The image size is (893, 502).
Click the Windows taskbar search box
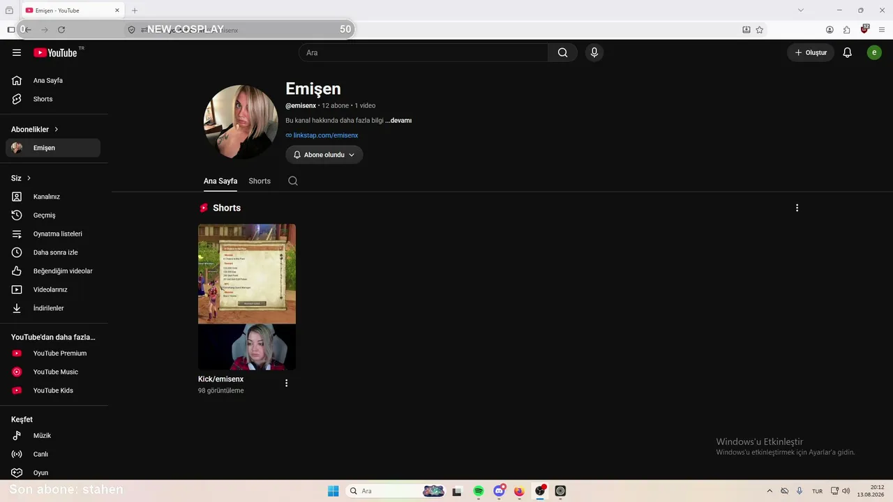(396, 491)
